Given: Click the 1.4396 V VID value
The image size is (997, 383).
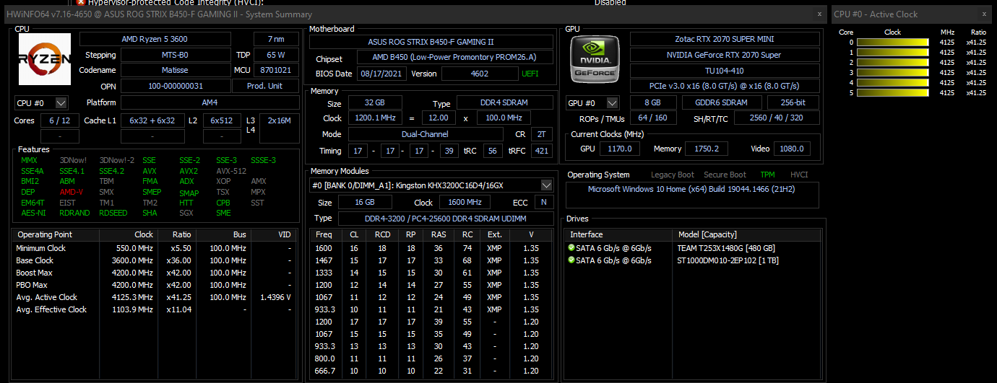Looking at the screenshot, I should (275, 297).
